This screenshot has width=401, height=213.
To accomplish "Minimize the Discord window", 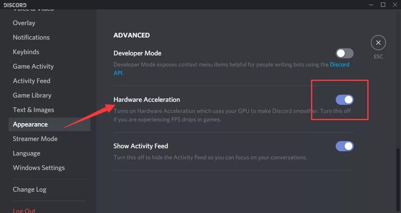I will (371, 5).
